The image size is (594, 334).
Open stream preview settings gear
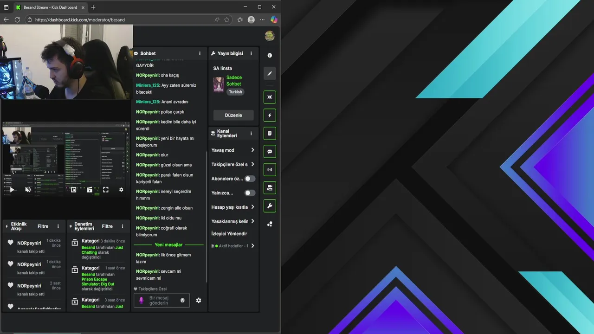121,190
